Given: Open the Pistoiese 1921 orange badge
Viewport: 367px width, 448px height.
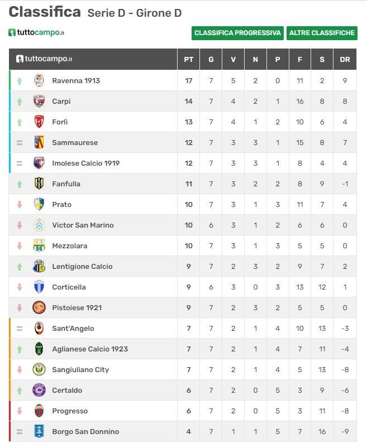Looking at the screenshot, I should tap(39, 308).
